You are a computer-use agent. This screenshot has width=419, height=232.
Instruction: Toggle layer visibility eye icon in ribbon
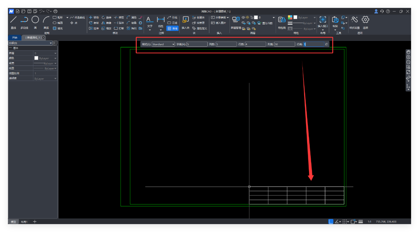[x=243, y=17]
